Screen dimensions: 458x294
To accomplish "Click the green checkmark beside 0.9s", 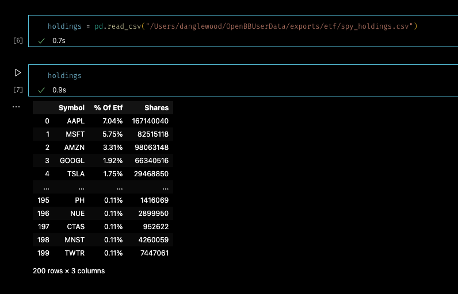I will click(x=41, y=90).
